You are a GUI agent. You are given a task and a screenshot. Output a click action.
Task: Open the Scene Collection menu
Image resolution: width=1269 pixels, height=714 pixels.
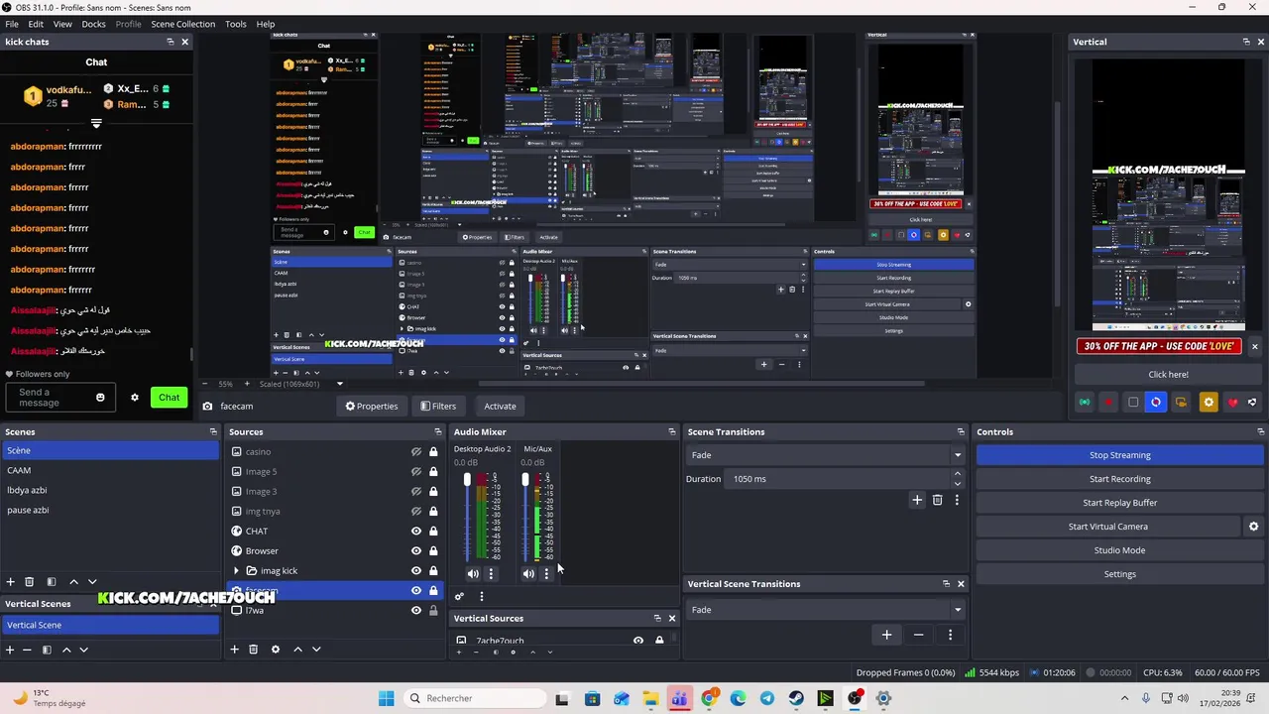(182, 24)
